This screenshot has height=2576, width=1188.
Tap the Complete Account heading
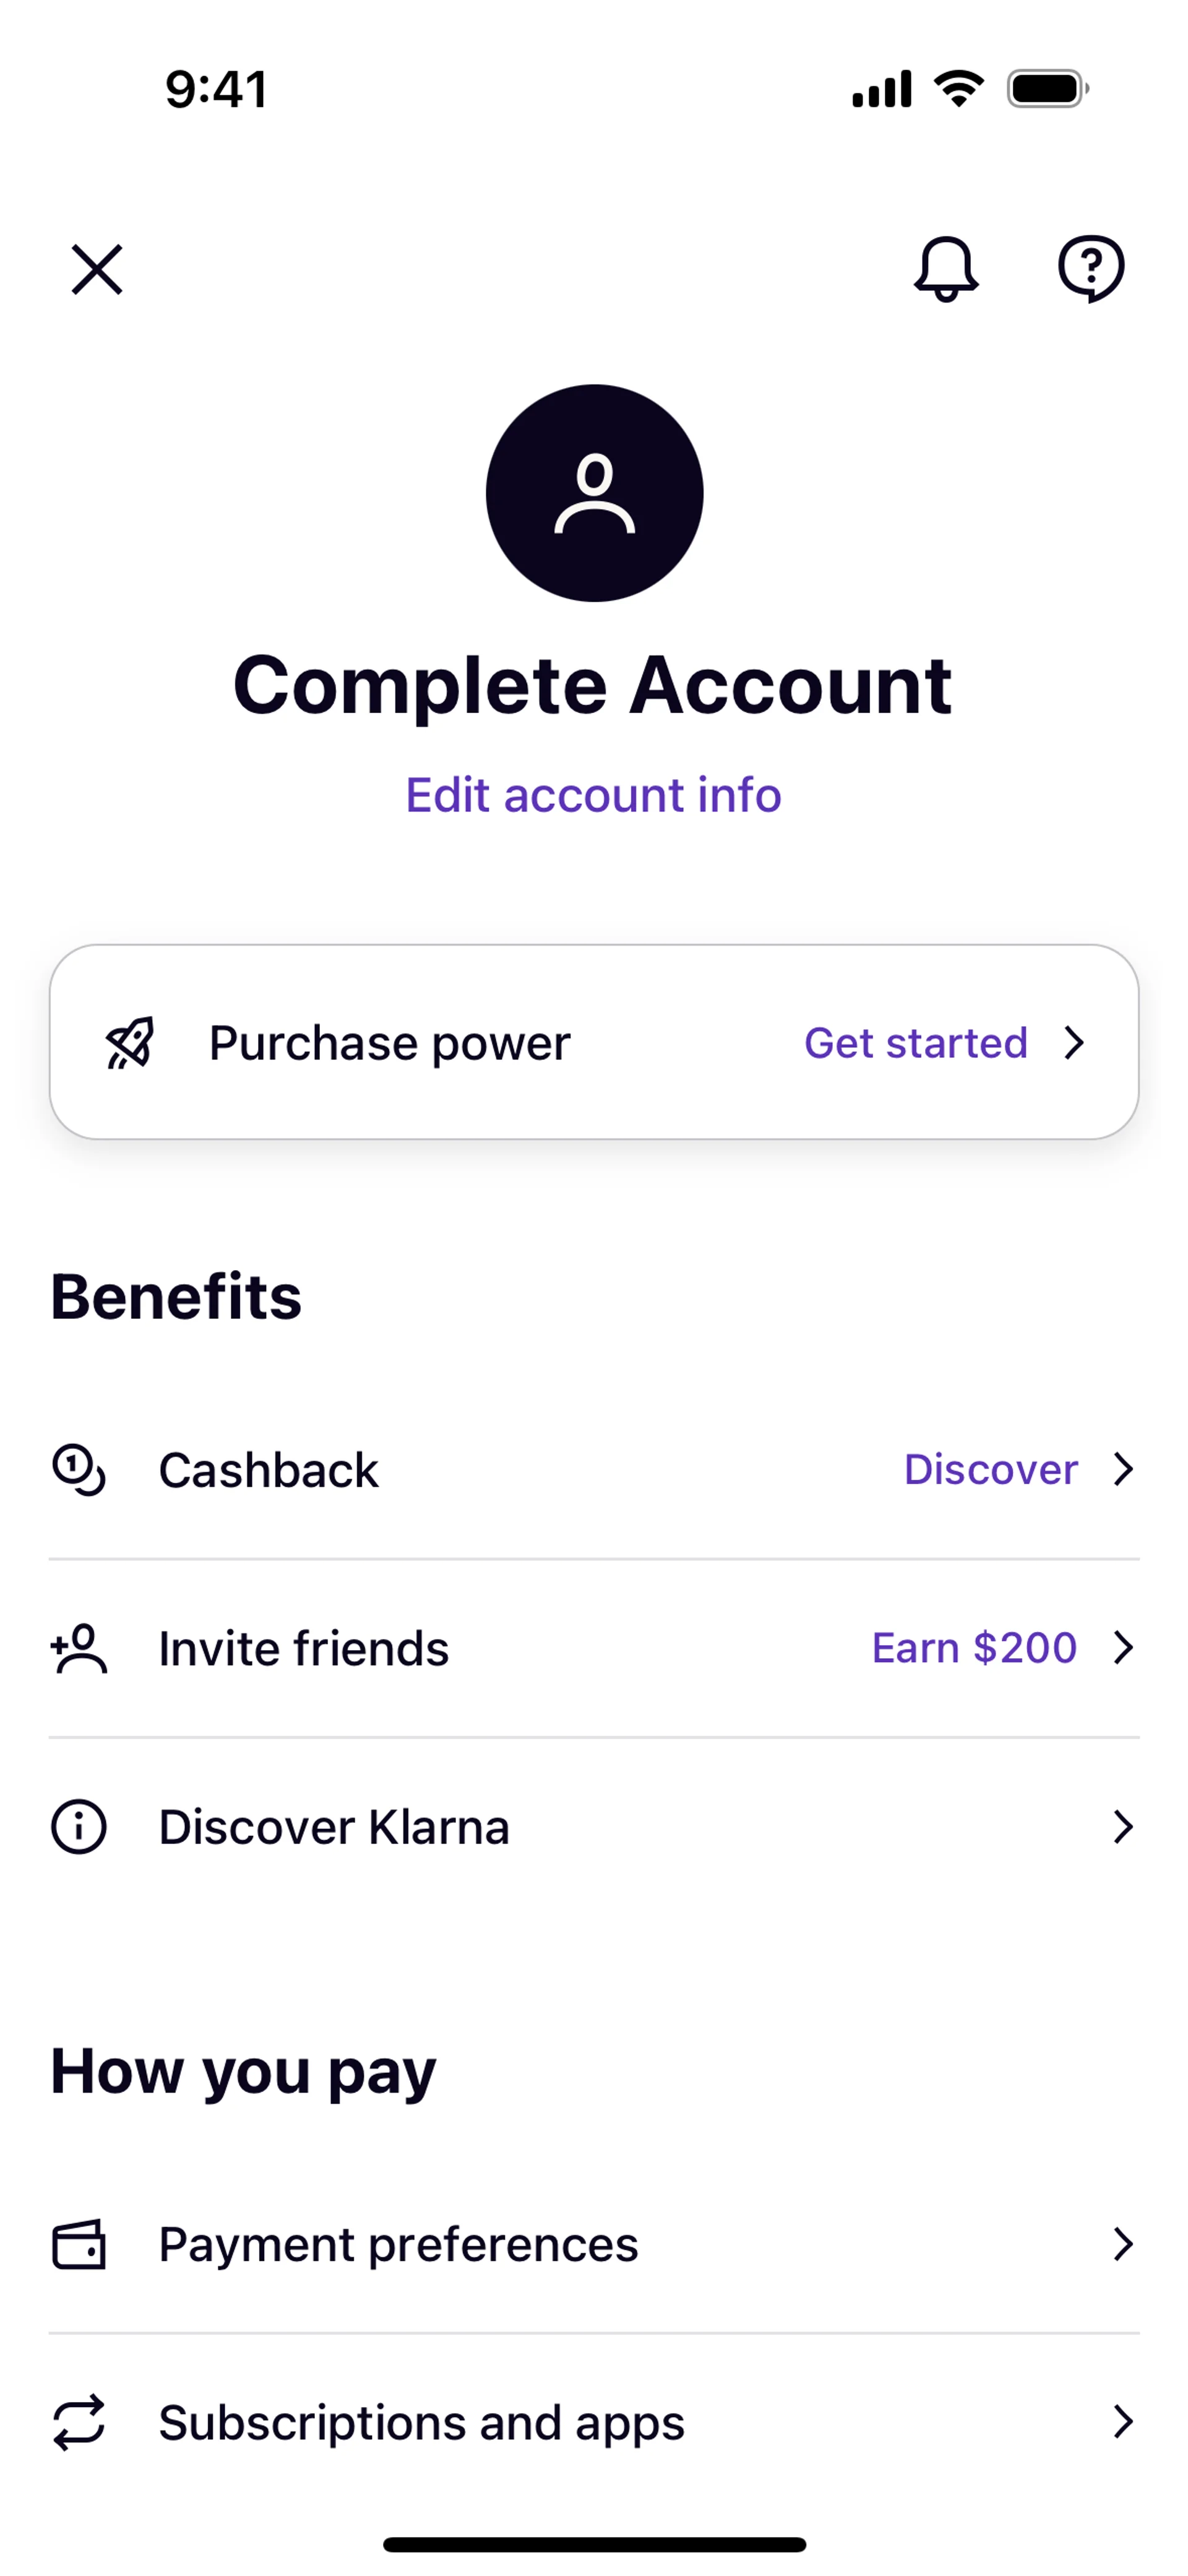593,686
